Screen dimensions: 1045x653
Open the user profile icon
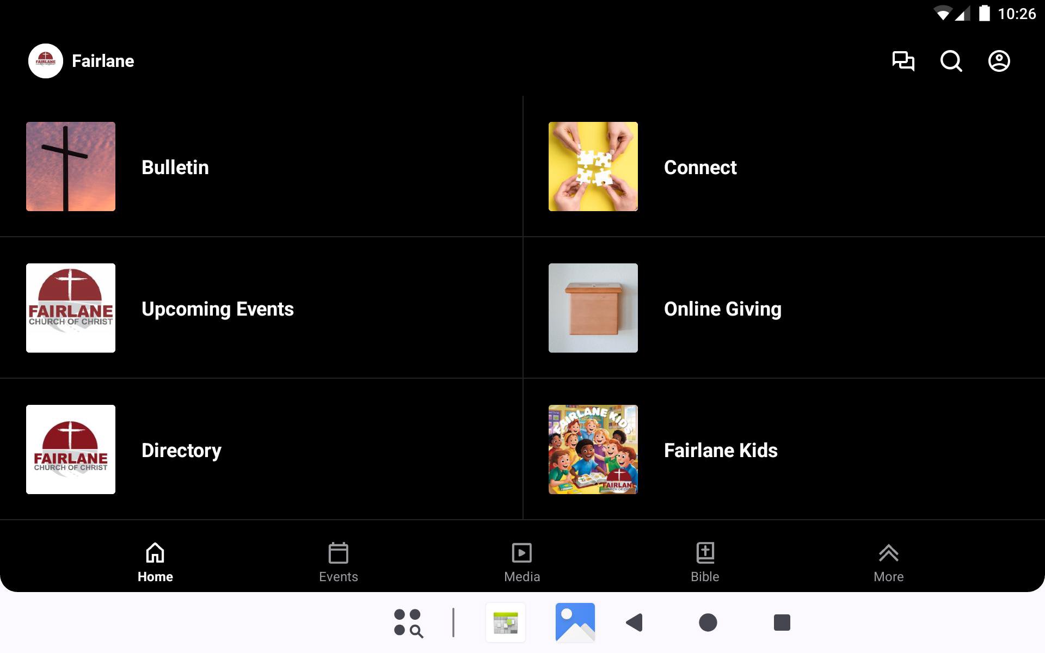(999, 61)
